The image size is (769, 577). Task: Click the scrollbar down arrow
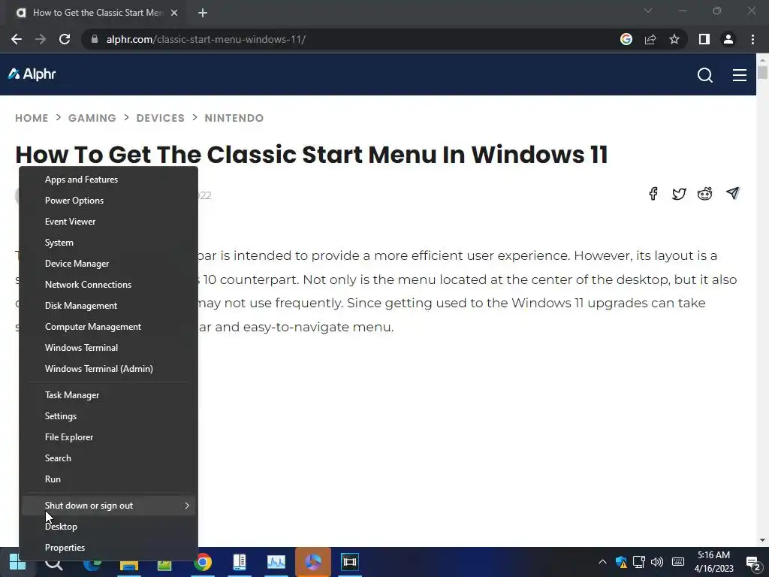(762, 540)
